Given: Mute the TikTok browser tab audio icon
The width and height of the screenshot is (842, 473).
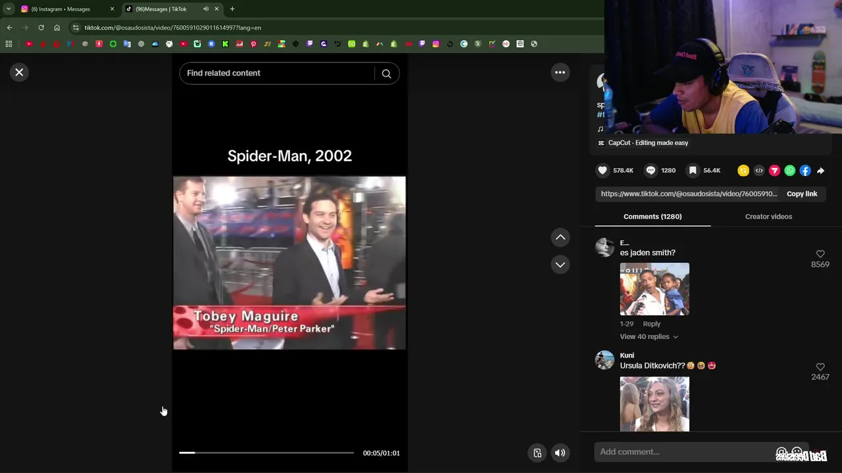Looking at the screenshot, I should tap(205, 9).
